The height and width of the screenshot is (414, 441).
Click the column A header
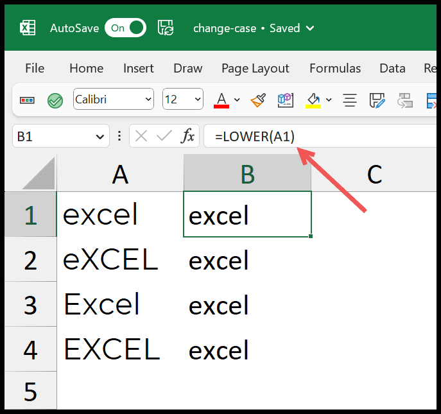(x=120, y=173)
